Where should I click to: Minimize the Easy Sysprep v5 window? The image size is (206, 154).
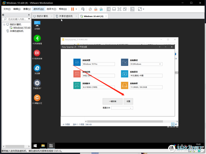pyautogui.click(x=166, y=47)
